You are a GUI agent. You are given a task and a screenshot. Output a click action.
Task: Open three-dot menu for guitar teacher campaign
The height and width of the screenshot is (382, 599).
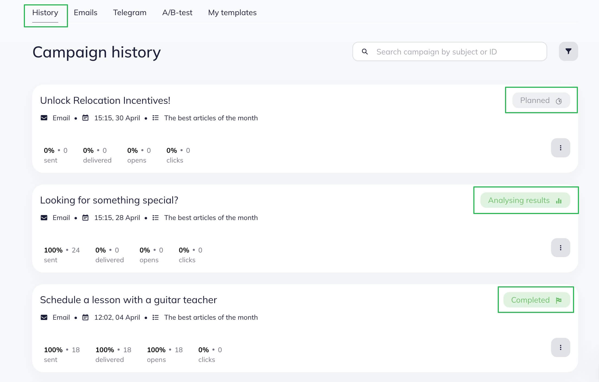(x=560, y=347)
